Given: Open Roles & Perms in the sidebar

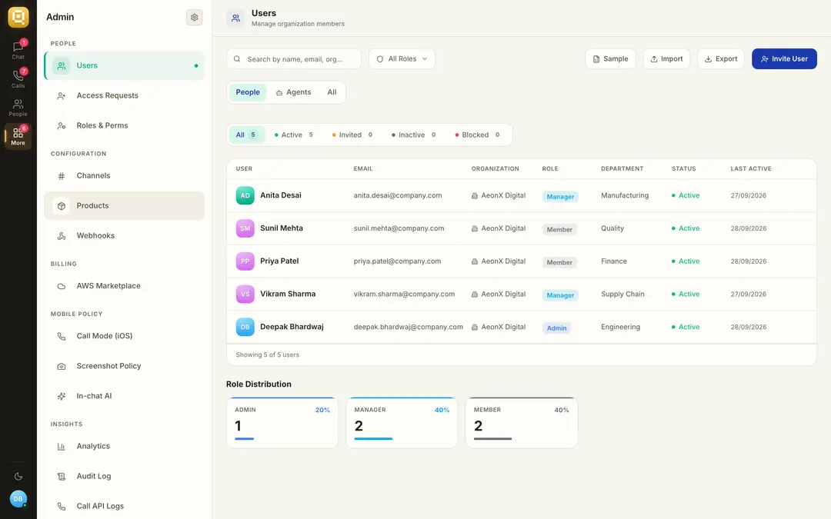Looking at the screenshot, I should tap(125, 125).
